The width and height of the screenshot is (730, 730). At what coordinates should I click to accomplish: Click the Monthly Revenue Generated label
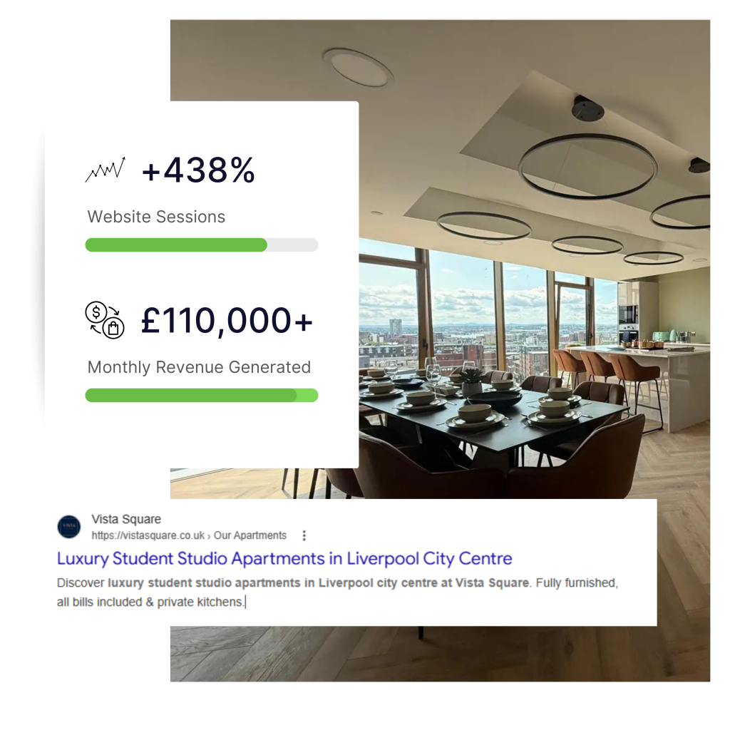pos(200,367)
